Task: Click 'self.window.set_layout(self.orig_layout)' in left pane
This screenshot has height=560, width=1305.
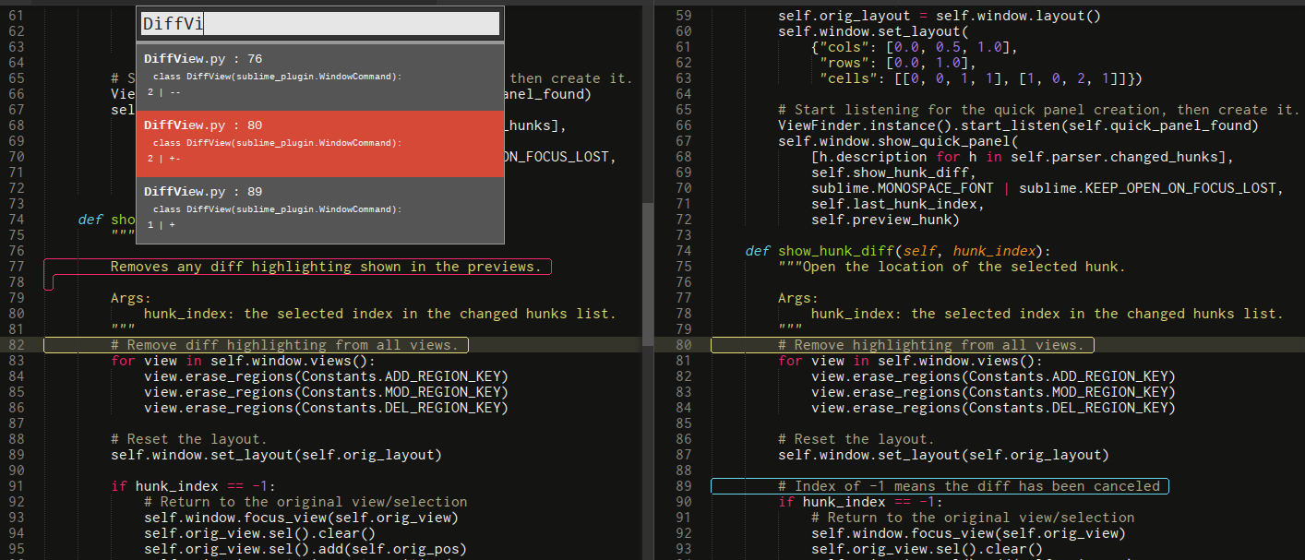Action: pos(277,455)
